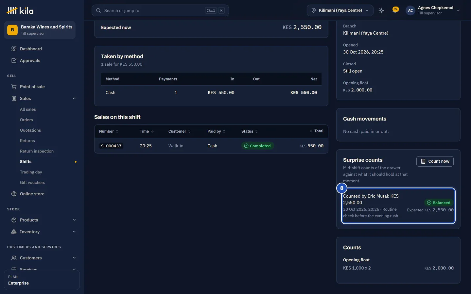The height and width of the screenshot is (294, 471).
Task: Open the Agnes Chepkemoi account menu
Action: 433,10
